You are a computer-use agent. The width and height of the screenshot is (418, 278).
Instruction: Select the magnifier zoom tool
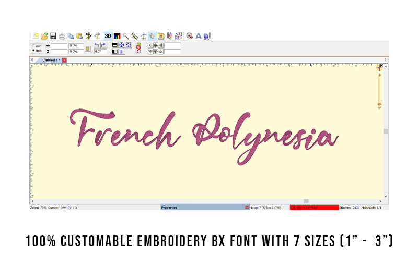pyautogui.click(x=126, y=36)
